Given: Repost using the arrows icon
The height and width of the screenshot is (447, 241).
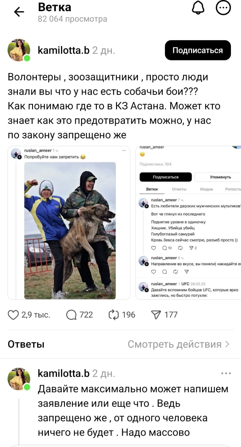Looking at the screenshot, I should tap(114, 315).
